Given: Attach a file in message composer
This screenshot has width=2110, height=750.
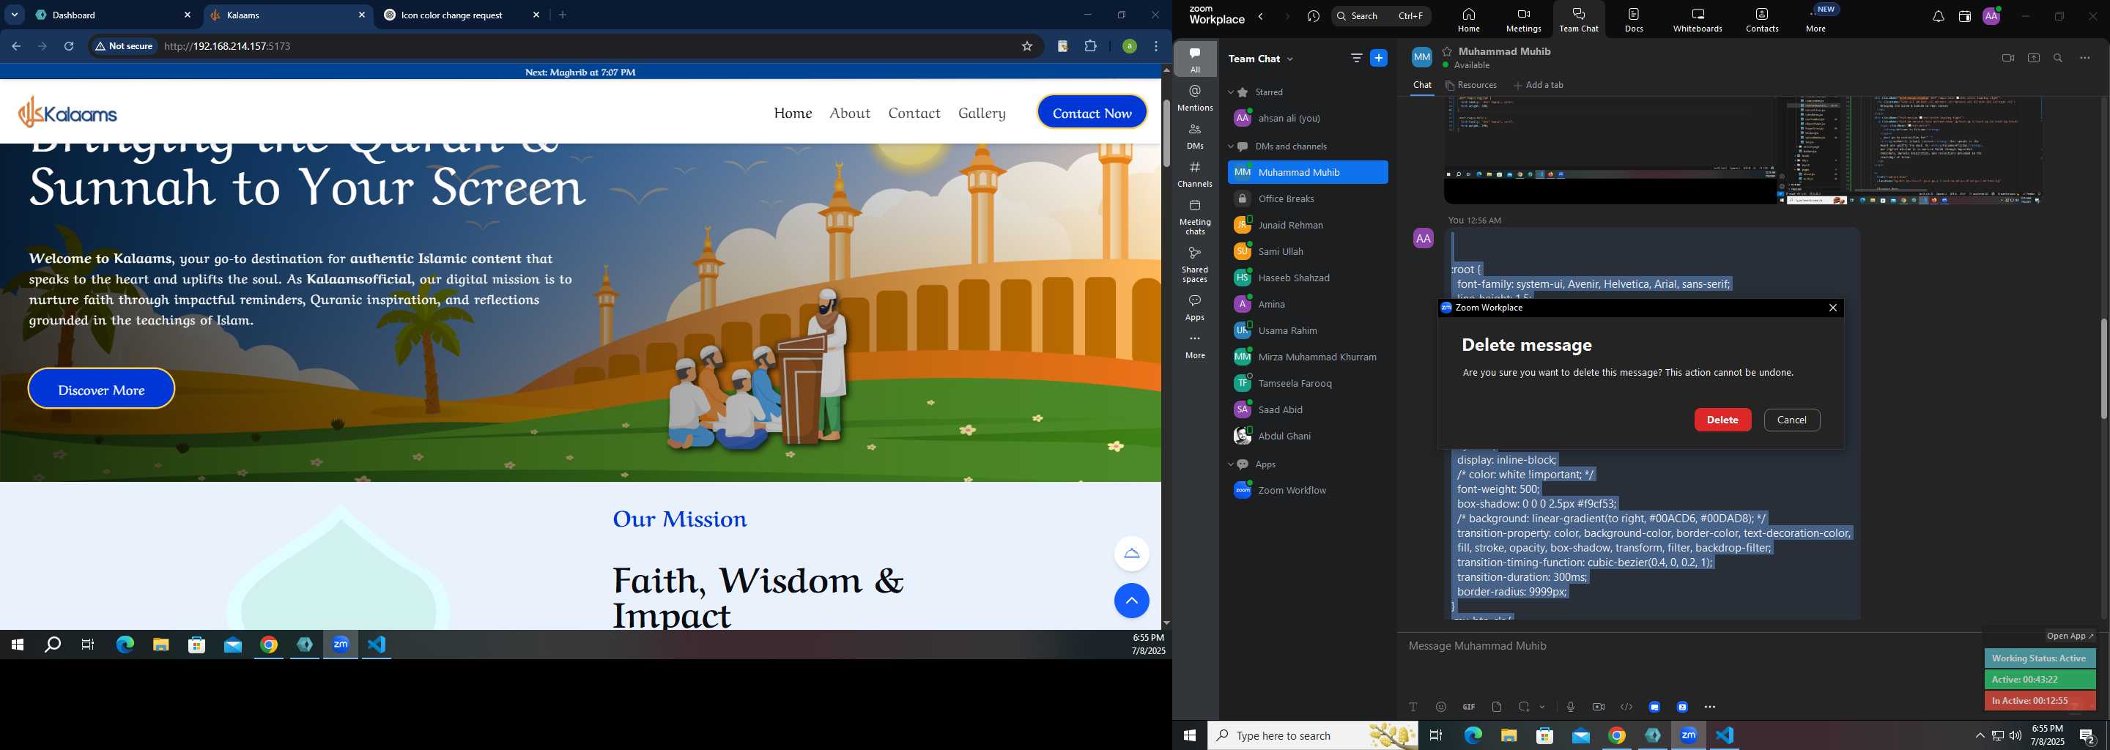Looking at the screenshot, I should click(x=1497, y=707).
